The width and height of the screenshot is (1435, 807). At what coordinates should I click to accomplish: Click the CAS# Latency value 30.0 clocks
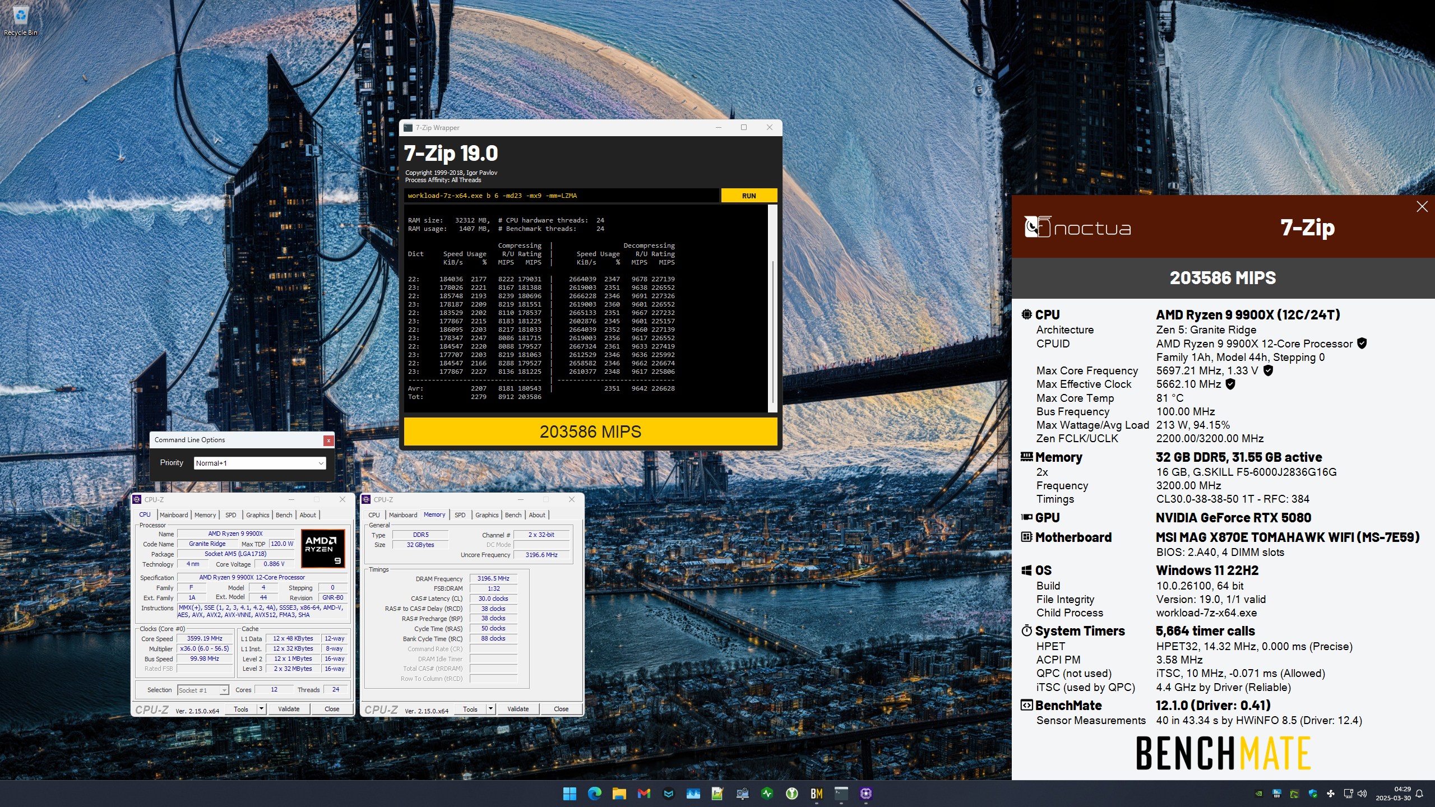(493, 599)
